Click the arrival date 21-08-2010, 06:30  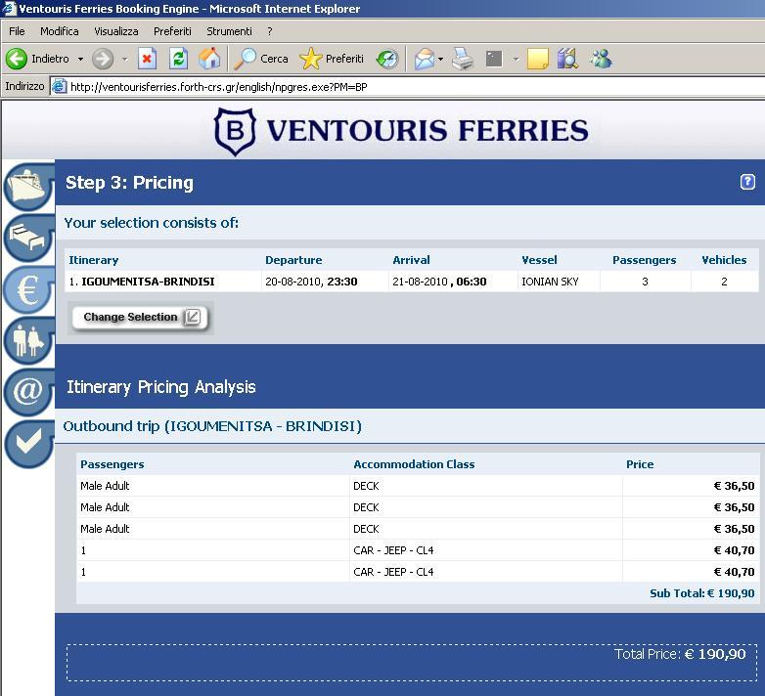point(439,282)
